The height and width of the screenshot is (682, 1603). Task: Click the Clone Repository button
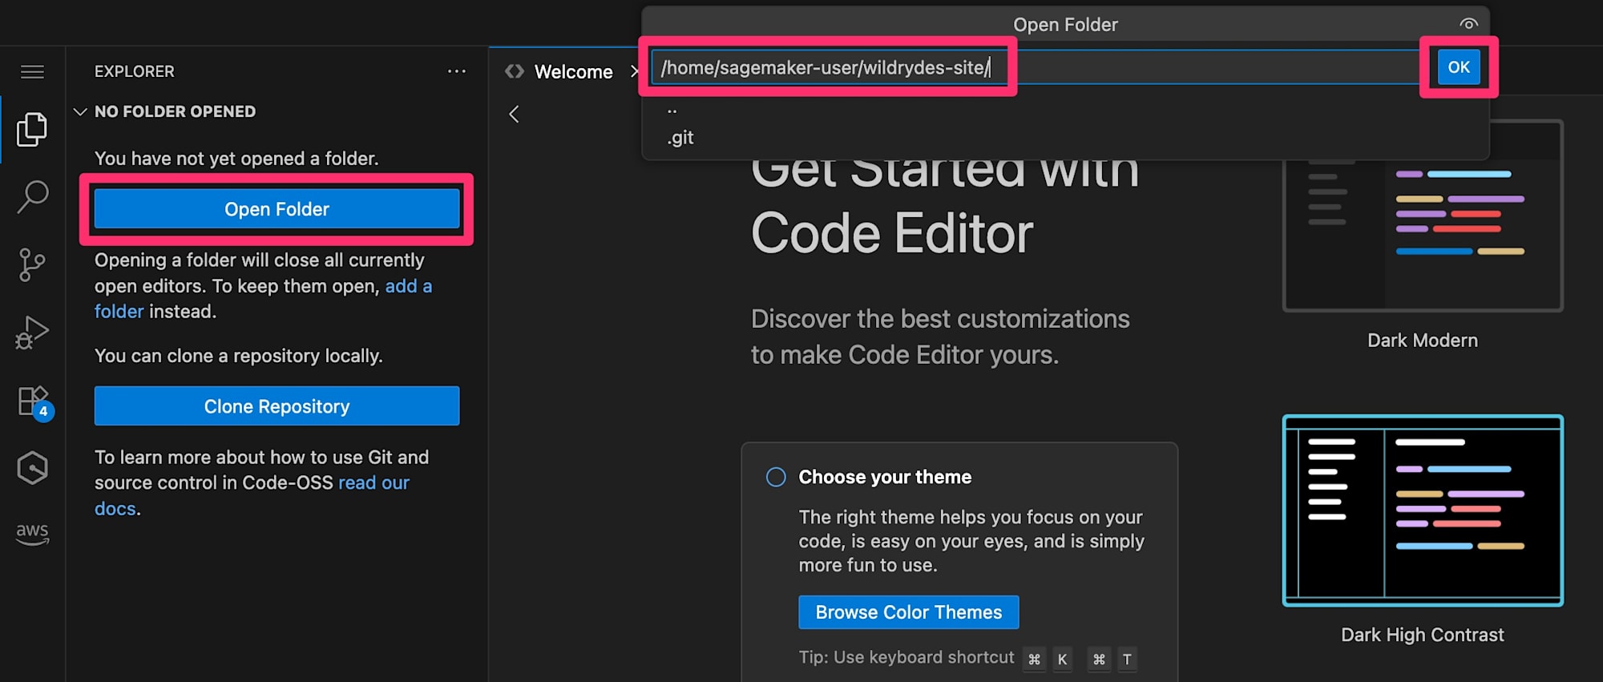[277, 406]
